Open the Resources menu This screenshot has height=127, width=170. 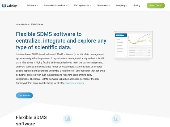(103, 6)
